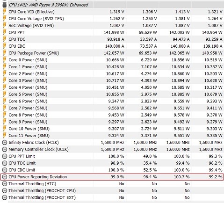Click the lightning icon beside CPU TDC

(x=5, y=39)
